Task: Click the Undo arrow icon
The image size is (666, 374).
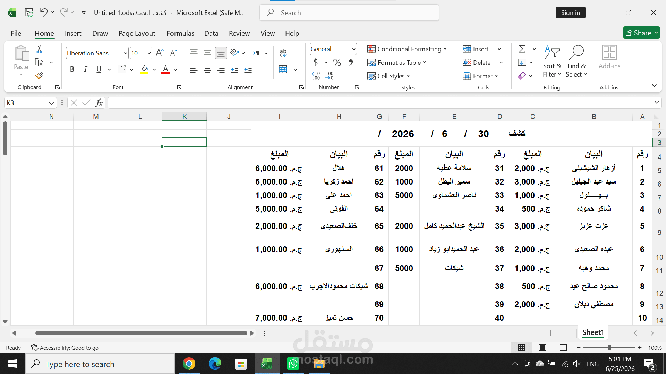Action: pos(44,12)
